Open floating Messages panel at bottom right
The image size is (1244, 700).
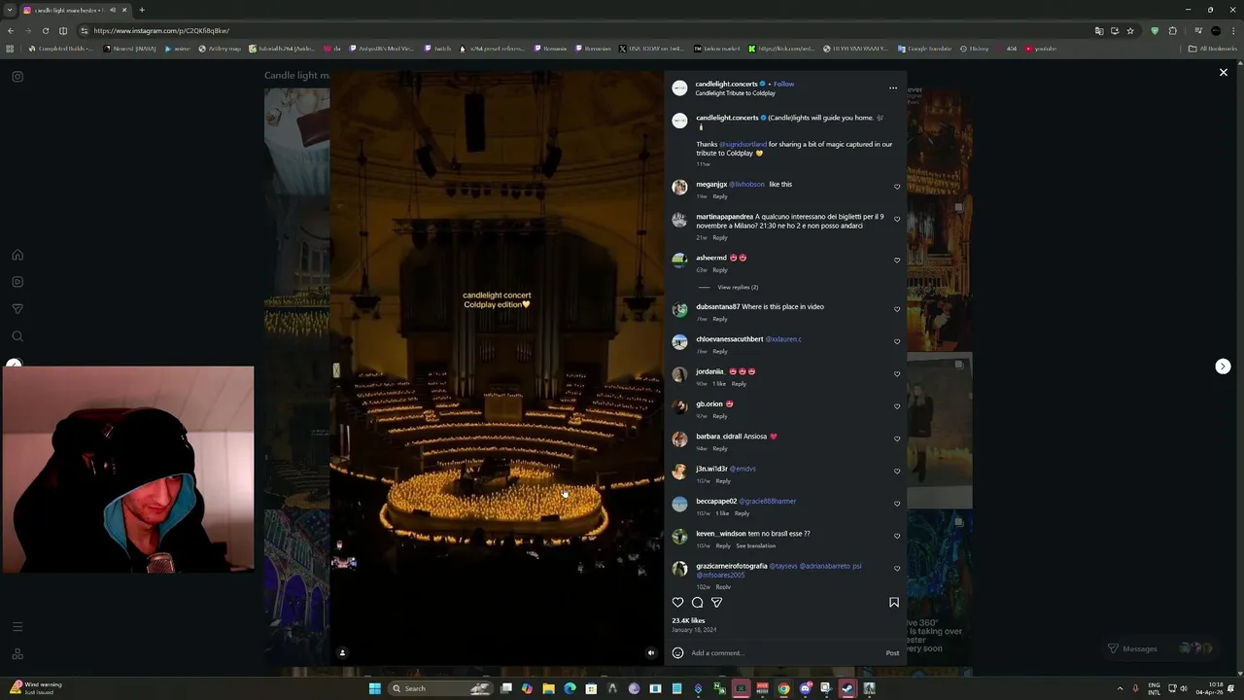pos(1161,648)
